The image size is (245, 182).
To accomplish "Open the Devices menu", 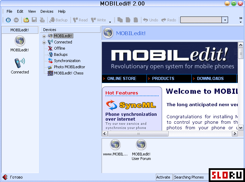I will (x=47, y=11).
